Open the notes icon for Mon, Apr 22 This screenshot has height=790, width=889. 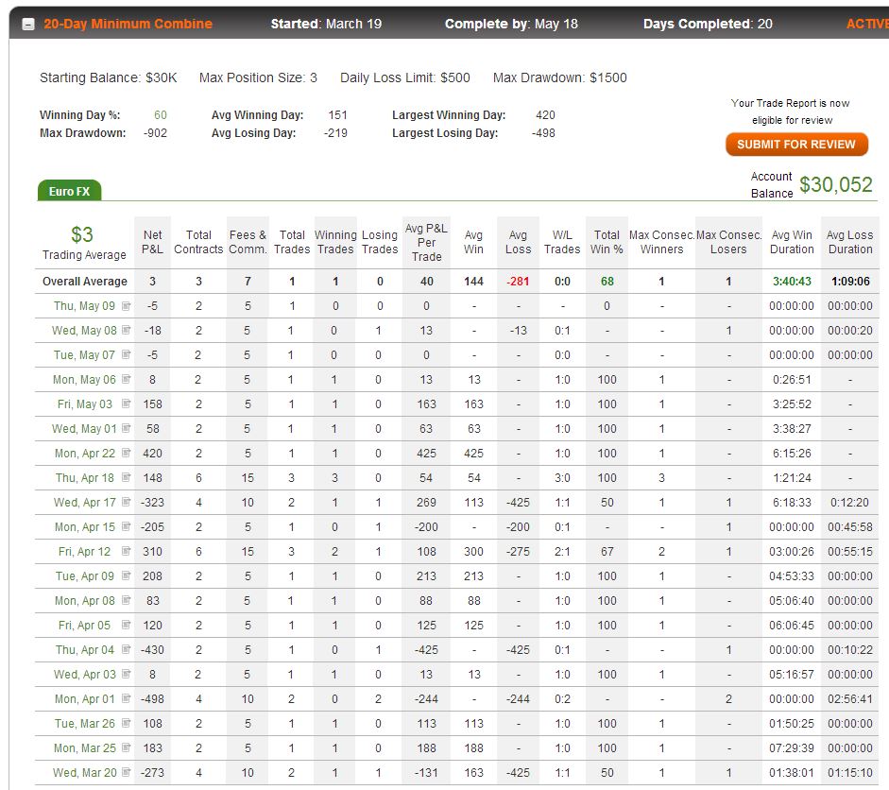pos(126,454)
